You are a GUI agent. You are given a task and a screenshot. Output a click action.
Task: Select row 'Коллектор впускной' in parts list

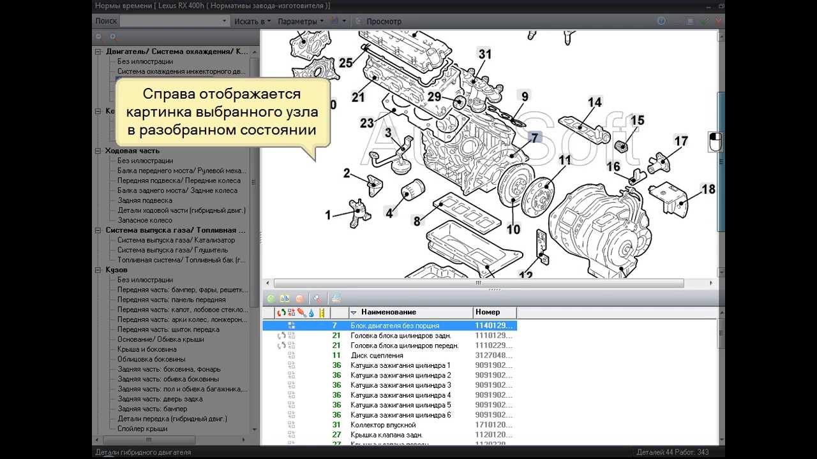coord(389,425)
